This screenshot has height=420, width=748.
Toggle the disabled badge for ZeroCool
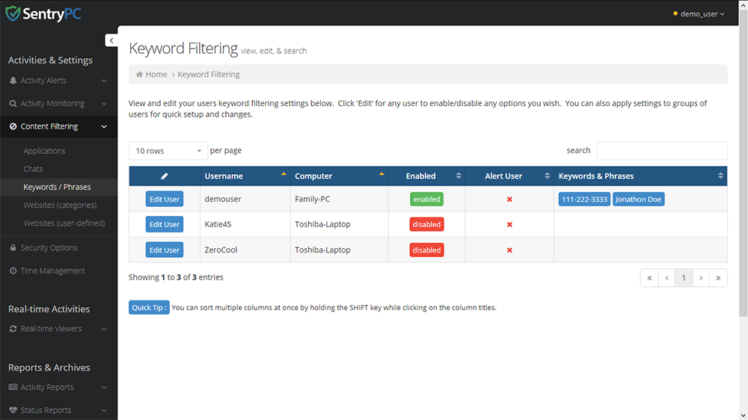[x=426, y=250]
